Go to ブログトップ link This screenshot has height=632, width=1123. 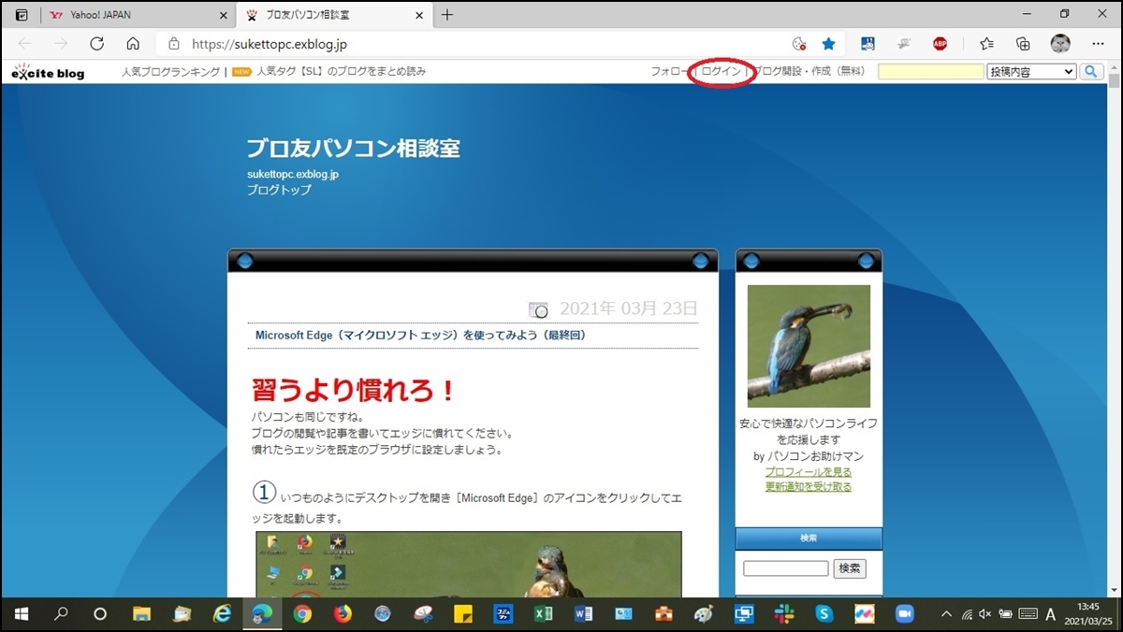[x=279, y=190]
